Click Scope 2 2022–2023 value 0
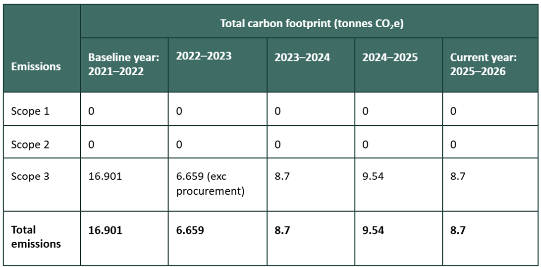Image resolution: width=541 pixels, height=267 pixels. pyautogui.click(x=179, y=144)
